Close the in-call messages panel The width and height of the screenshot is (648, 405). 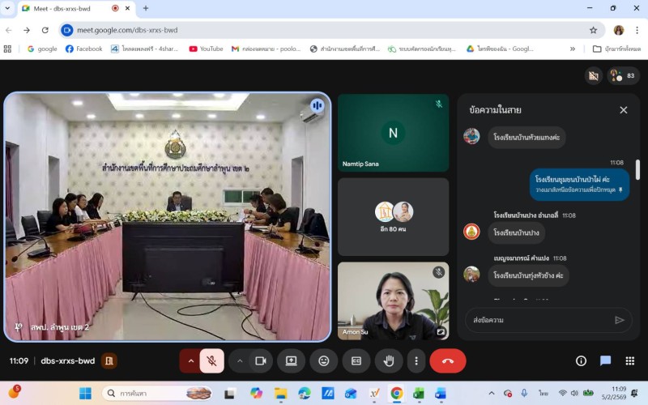[x=623, y=110]
